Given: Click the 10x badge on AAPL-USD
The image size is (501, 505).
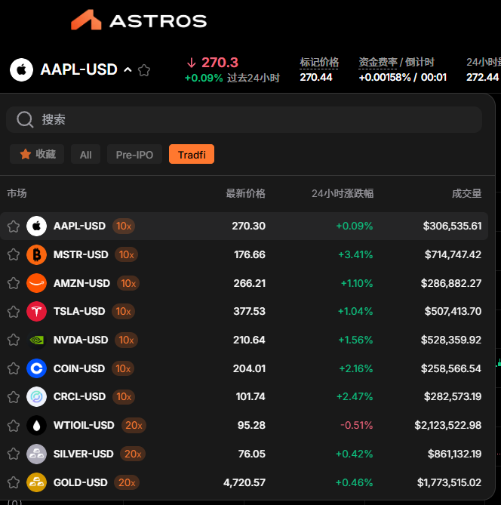Looking at the screenshot, I should point(124,226).
